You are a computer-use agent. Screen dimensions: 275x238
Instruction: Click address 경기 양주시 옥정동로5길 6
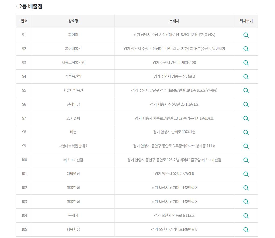click(174, 174)
